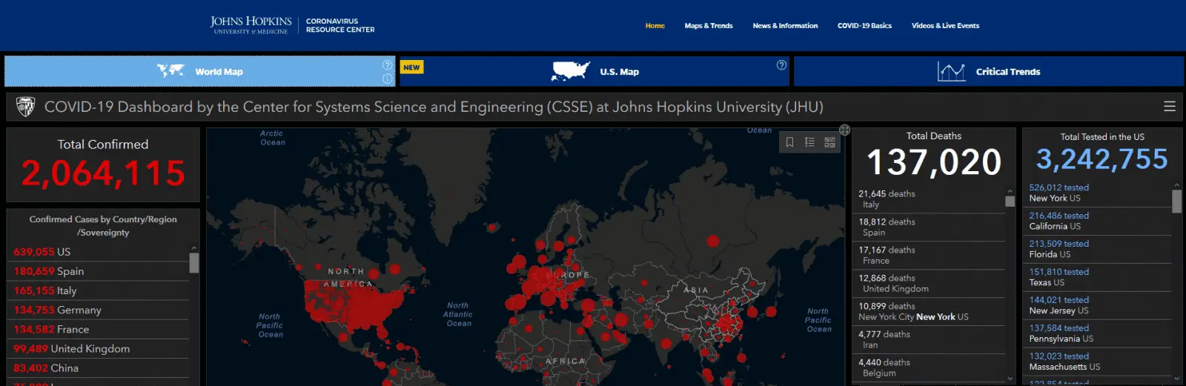Click the confirmed cases list scrollbar thumb
The width and height of the screenshot is (1186, 386).
click(x=194, y=263)
